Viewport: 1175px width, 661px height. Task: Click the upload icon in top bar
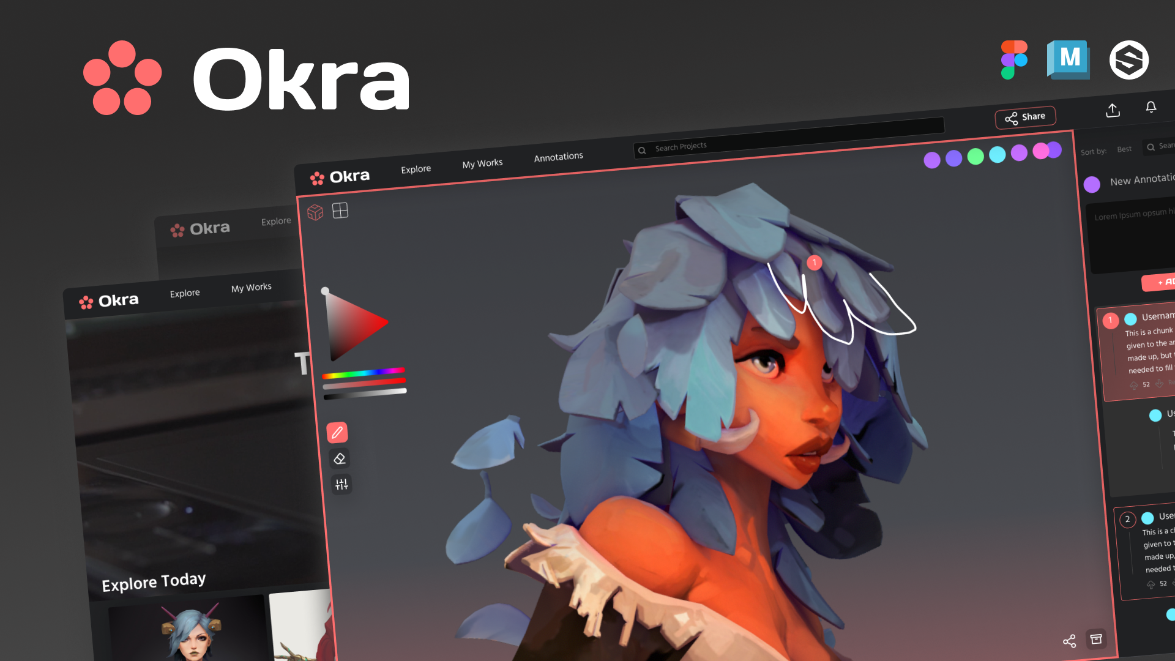[x=1113, y=110]
